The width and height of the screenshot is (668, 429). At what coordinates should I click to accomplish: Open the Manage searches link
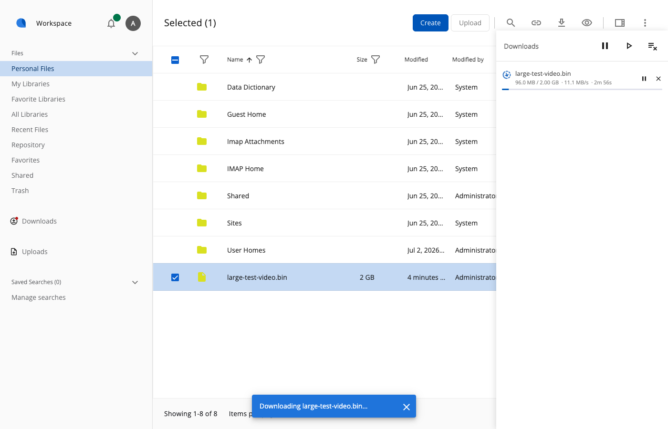click(x=39, y=297)
